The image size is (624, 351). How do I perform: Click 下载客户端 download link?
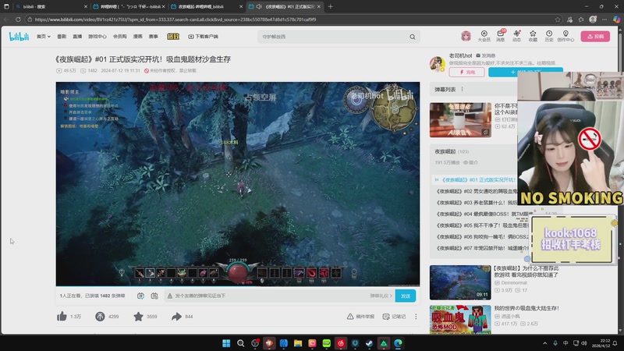click(203, 37)
